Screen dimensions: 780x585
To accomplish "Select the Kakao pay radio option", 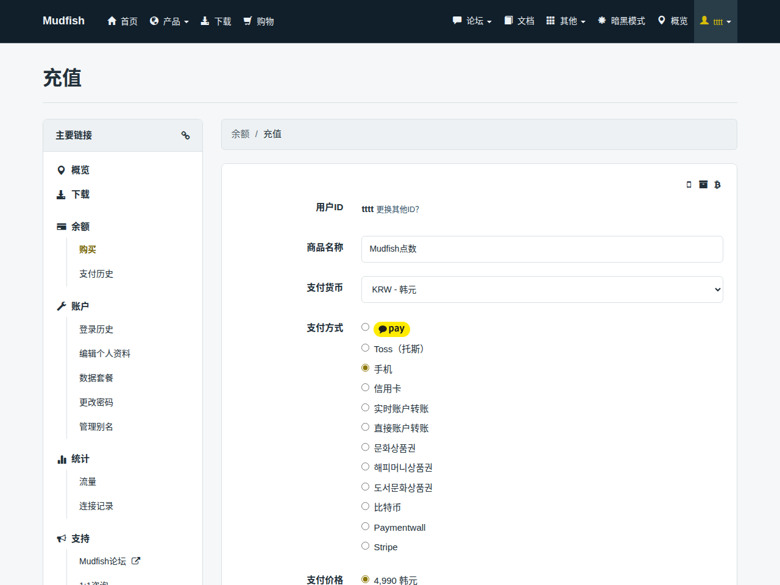I will tap(365, 327).
